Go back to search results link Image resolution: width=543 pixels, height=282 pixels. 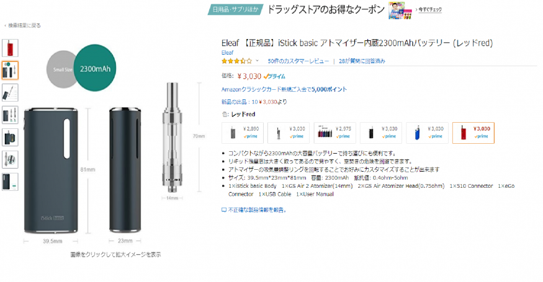(x=22, y=25)
